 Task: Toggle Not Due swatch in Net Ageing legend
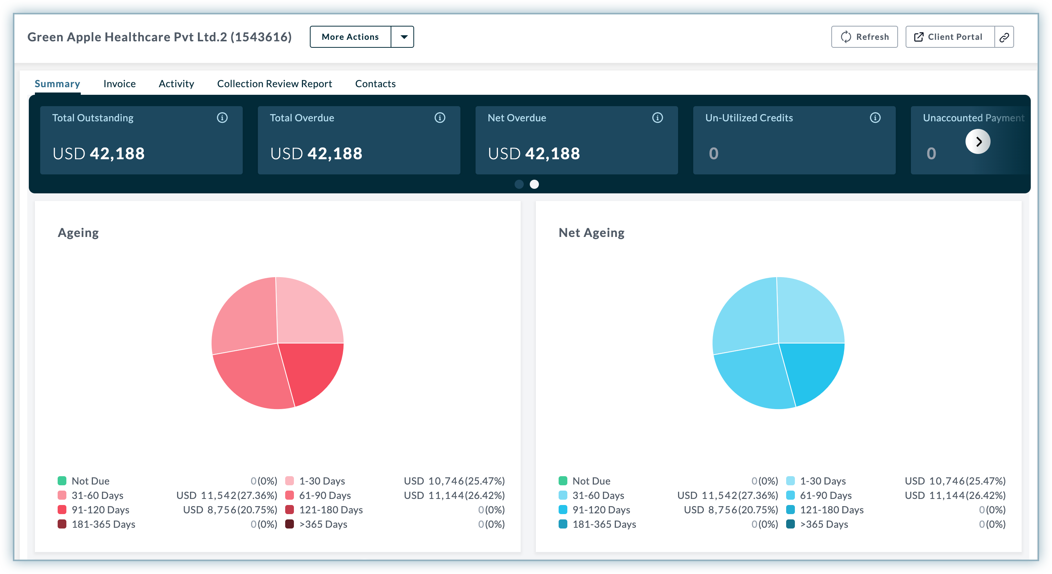click(x=563, y=480)
